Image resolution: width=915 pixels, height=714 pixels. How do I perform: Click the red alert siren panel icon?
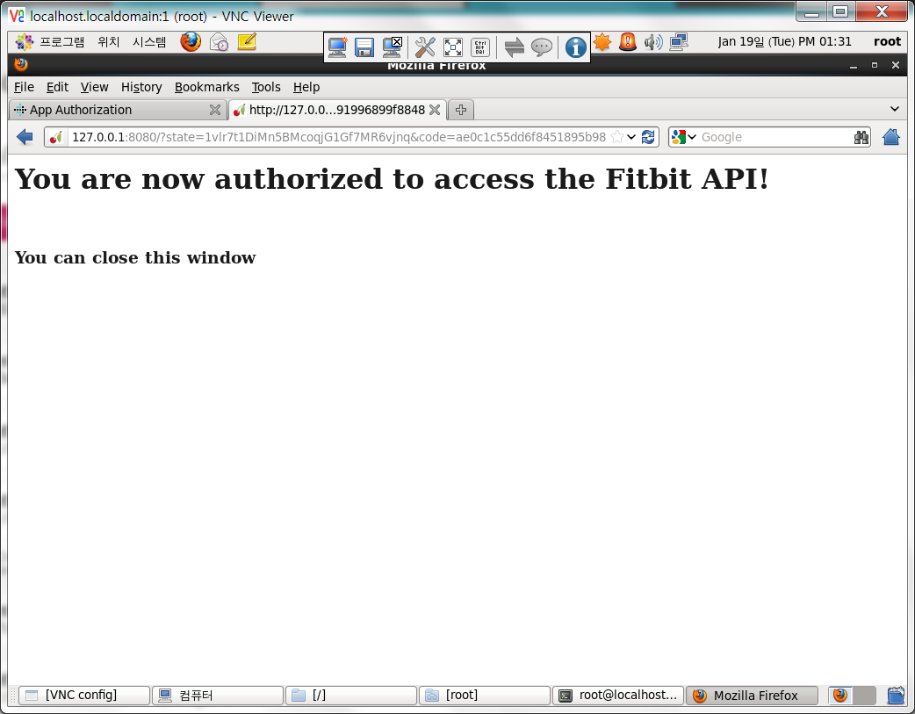coord(628,42)
